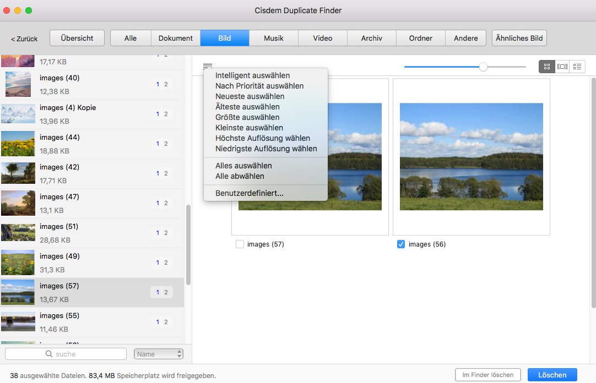Select the images (42) thumbnail in sidebar
Viewport: 596px width, 383px height.
[x=18, y=173]
